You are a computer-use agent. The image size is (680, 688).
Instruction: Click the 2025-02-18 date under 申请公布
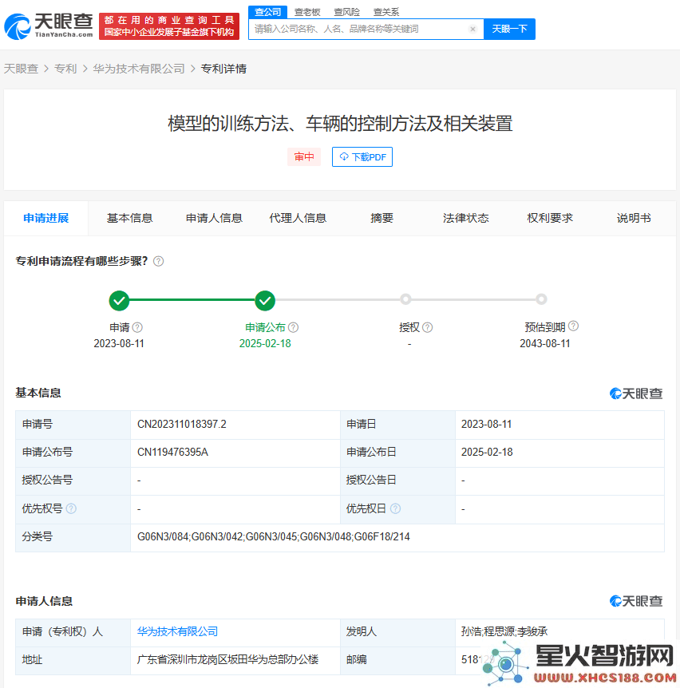[x=265, y=343]
